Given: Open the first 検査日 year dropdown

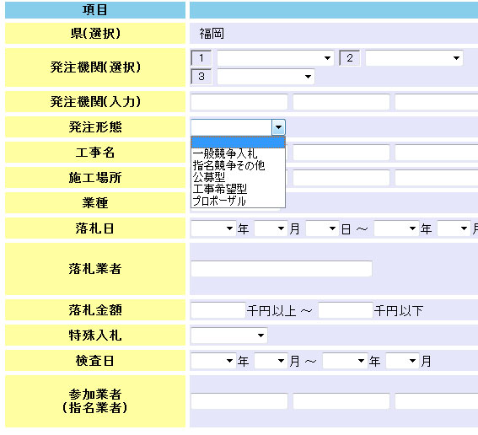Looking at the screenshot, I should (213, 361).
